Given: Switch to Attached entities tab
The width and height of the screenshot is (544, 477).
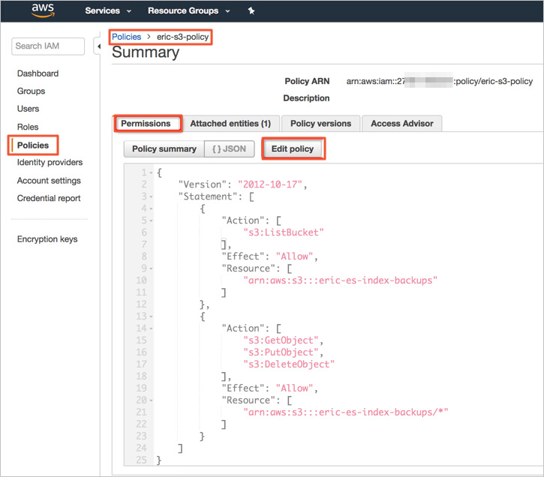Looking at the screenshot, I should [x=230, y=123].
